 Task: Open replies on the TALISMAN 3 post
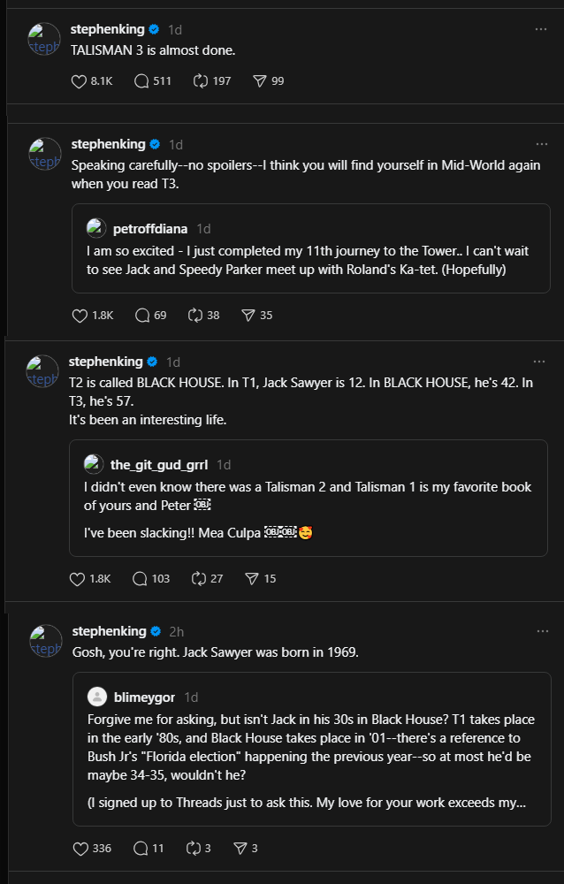[x=141, y=81]
